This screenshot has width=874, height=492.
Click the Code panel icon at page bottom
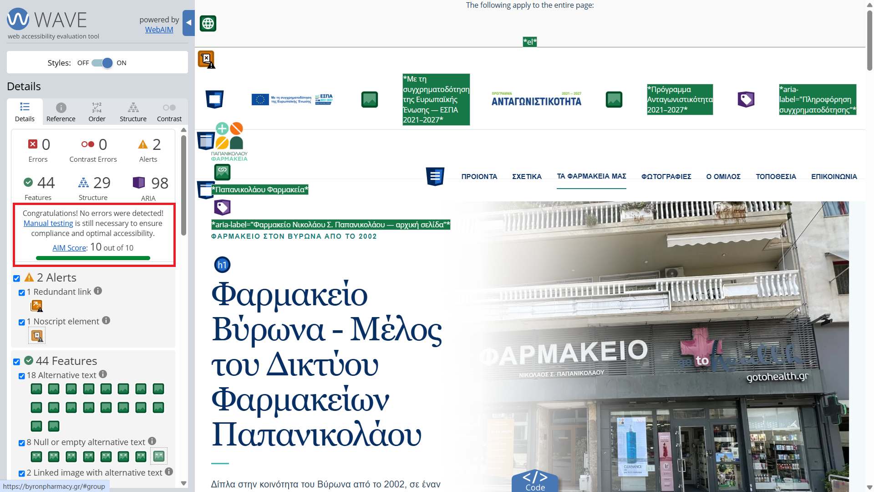coord(535,481)
